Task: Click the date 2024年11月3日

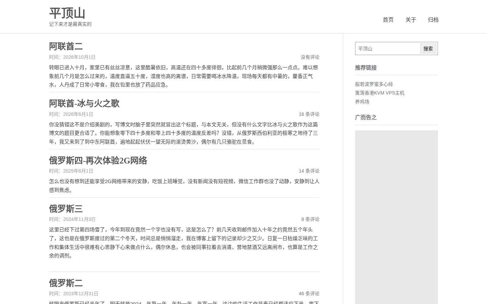Action: 79,219
